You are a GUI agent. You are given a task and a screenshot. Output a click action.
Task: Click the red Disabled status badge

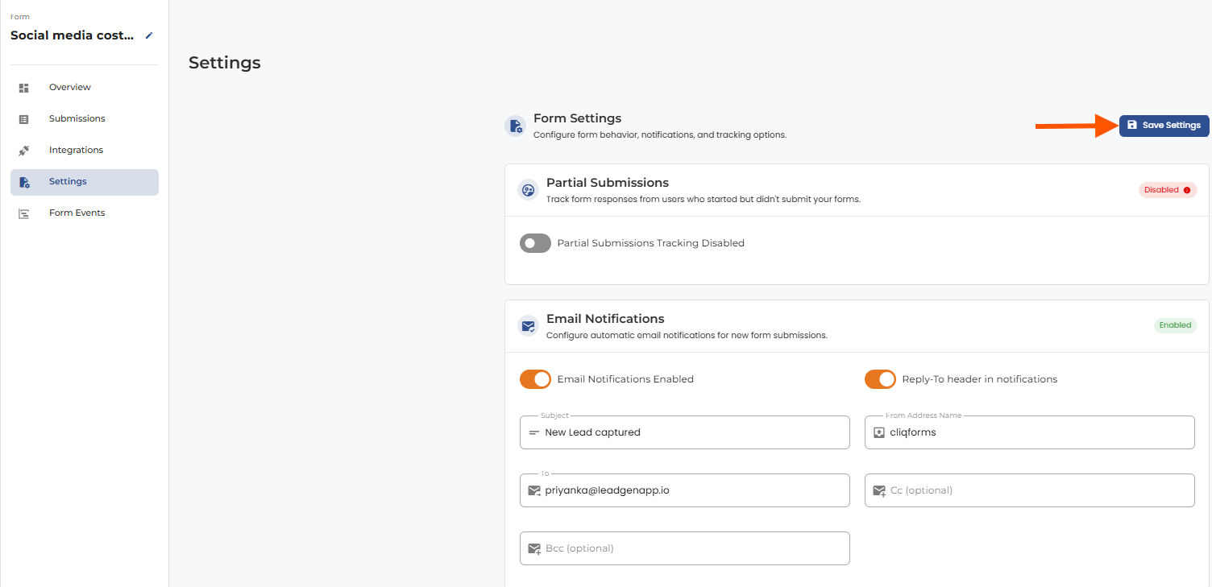point(1168,190)
